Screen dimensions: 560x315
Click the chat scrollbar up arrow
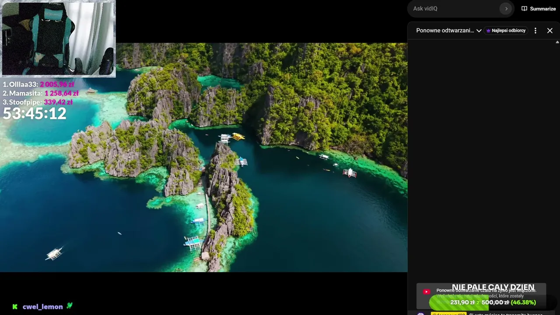(x=557, y=42)
